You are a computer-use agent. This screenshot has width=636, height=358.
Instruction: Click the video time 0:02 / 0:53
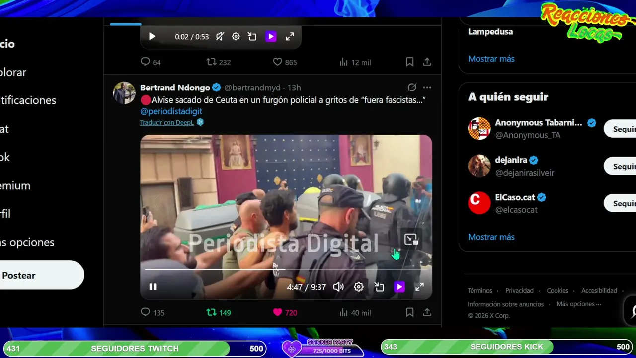[192, 37]
